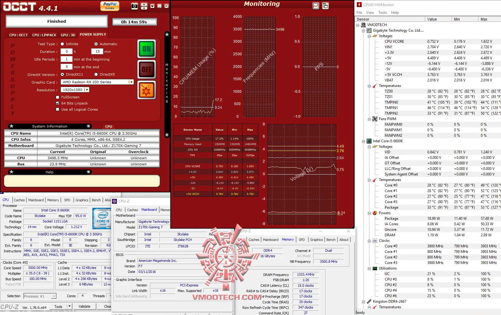Choose the DirectX9 radio option
Viewport: 501px width, 315px height.
click(x=96, y=74)
